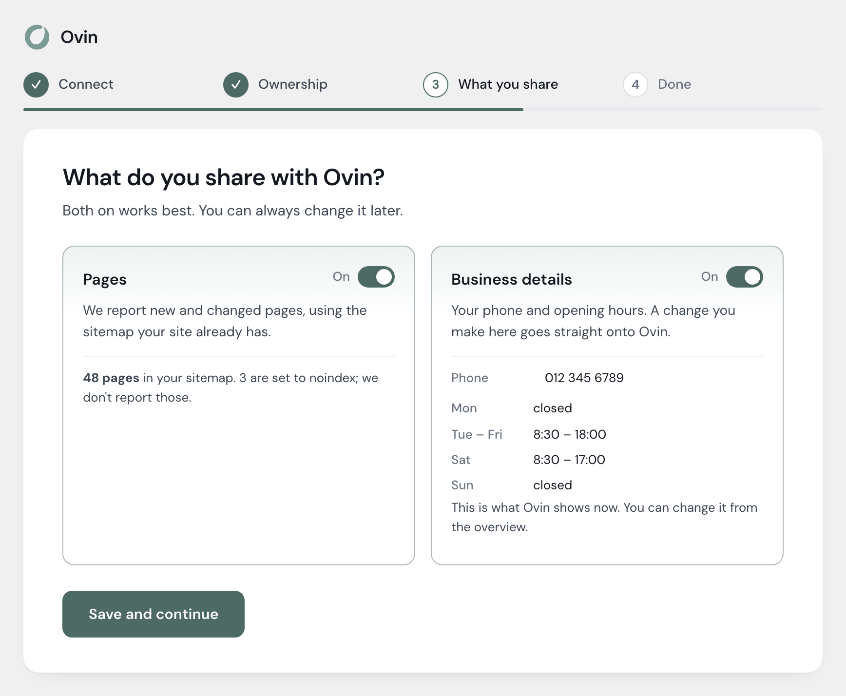Click the step 3 circle icon
Screen dimensions: 846x696
tap(436, 85)
